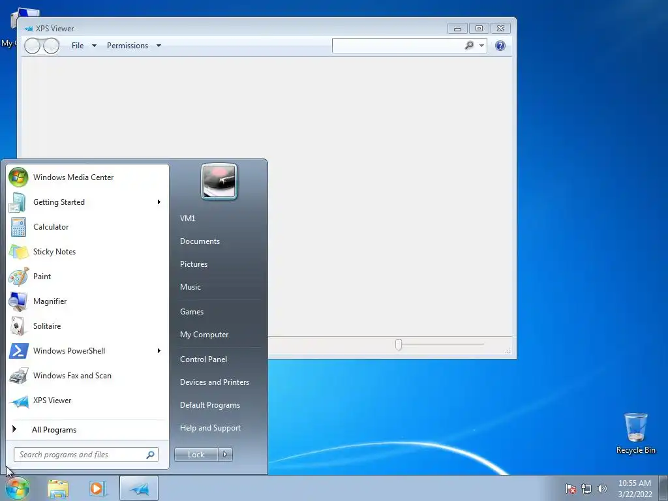668x501 pixels.
Task: Click XPS Viewer forward navigation button
Action: tap(51, 46)
